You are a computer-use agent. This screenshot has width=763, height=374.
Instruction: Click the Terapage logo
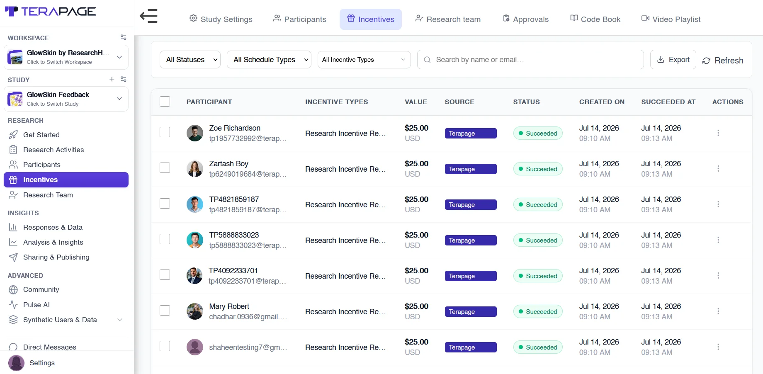[50, 12]
